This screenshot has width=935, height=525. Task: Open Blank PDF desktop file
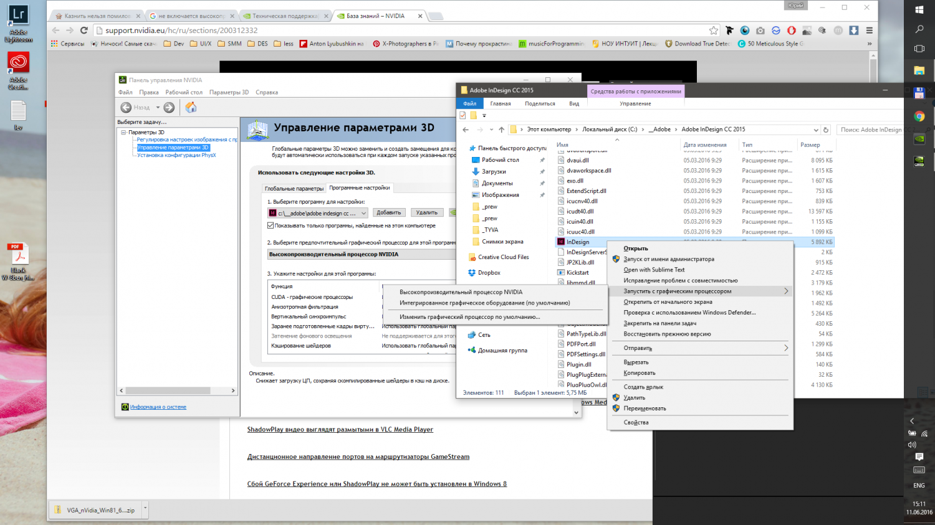tap(18, 262)
